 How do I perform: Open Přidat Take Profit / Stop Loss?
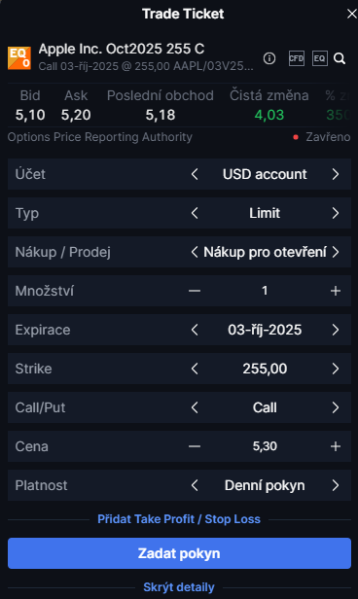click(179, 519)
